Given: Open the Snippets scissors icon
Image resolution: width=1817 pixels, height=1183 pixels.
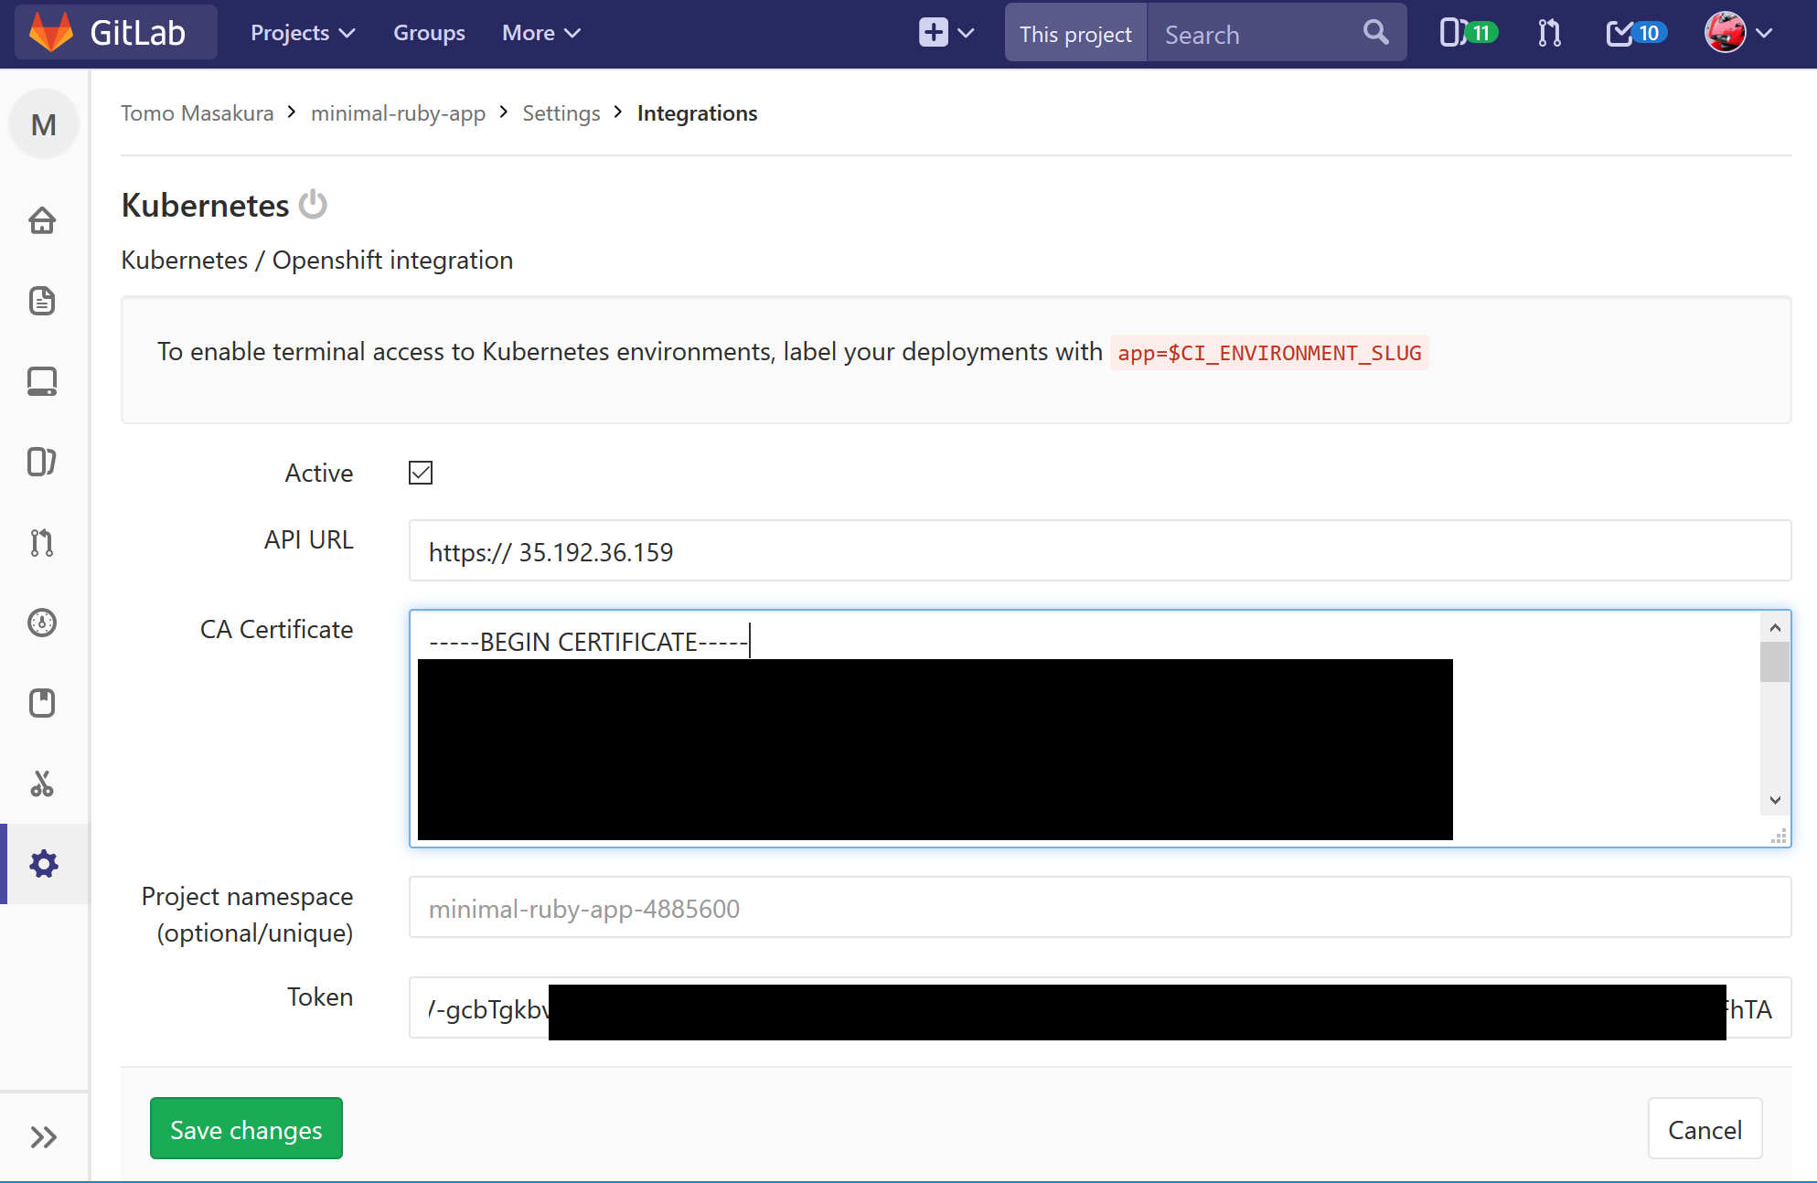Looking at the screenshot, I should tap(43, 783).
